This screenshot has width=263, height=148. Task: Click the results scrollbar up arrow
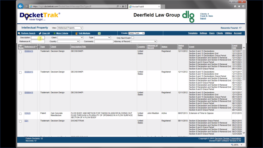tap(244, 48)
